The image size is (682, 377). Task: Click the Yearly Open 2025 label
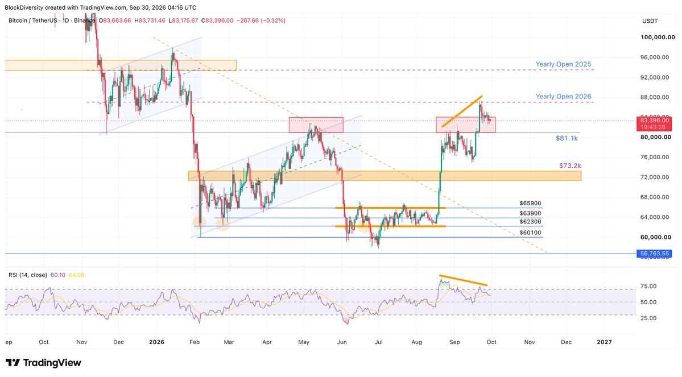point(563,64)
